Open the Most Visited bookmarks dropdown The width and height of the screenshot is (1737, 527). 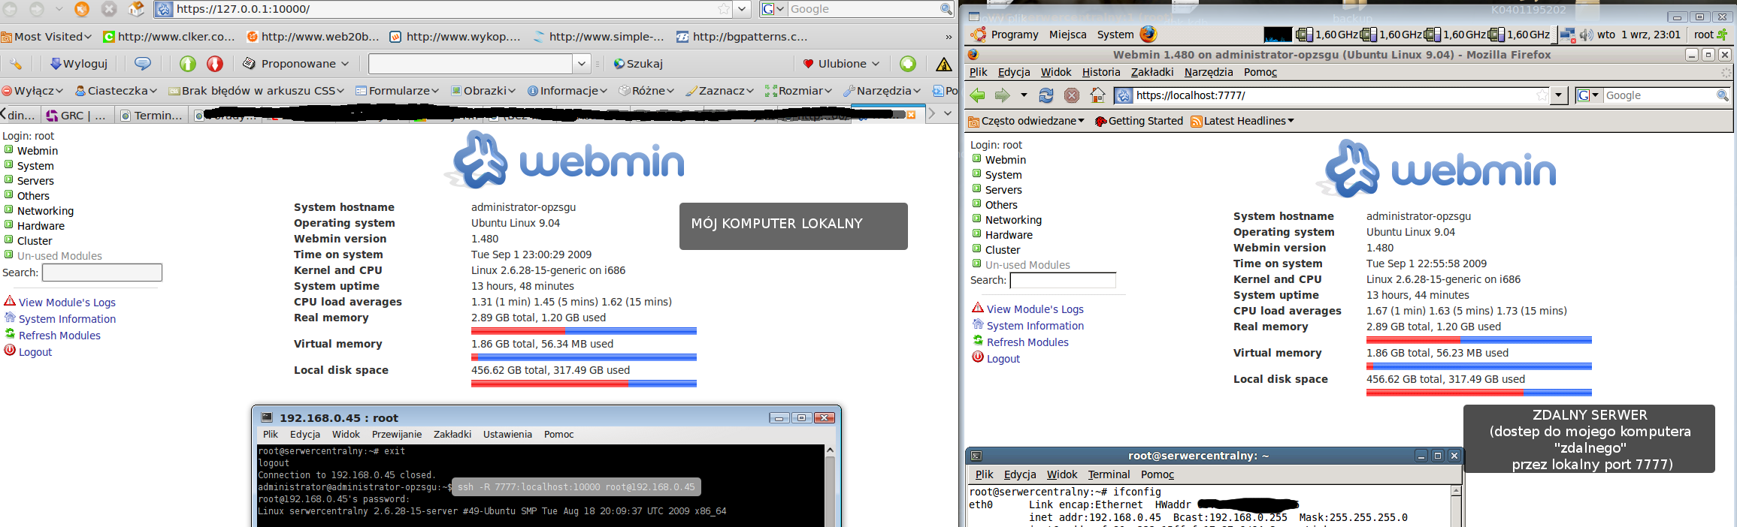point(47,36)
